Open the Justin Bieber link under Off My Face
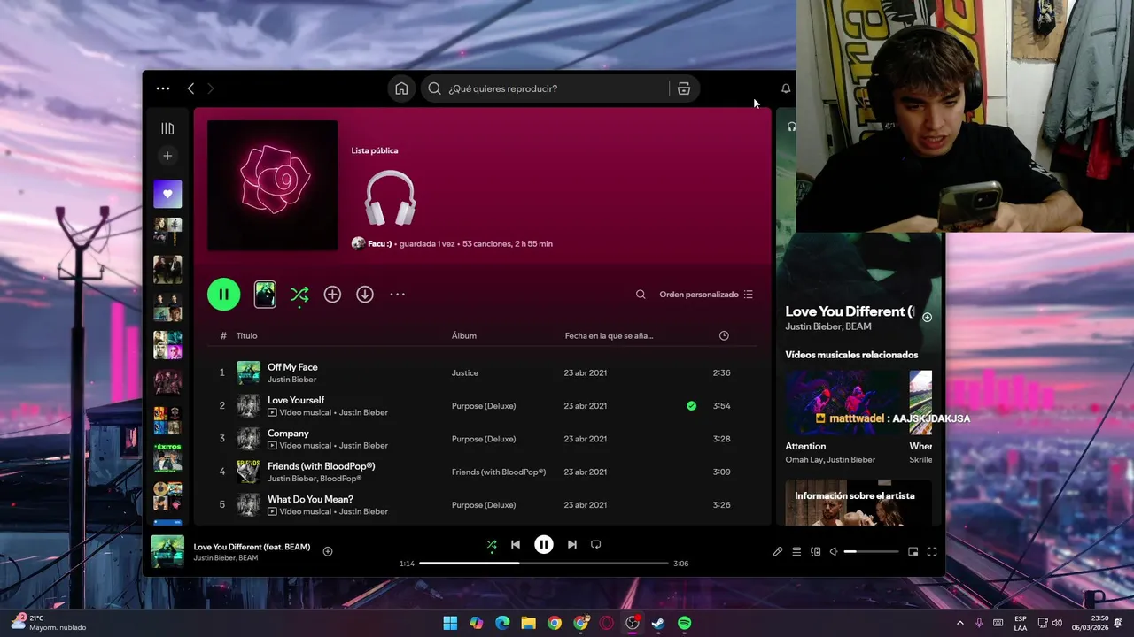 pos(291,380)
